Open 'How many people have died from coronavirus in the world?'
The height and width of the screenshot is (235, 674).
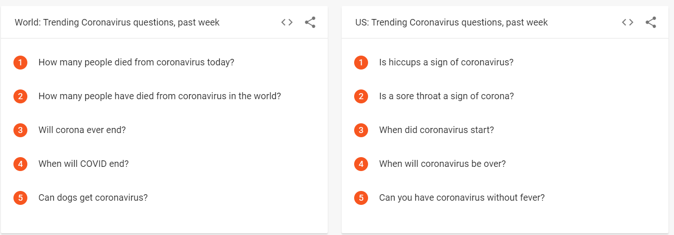pos(159,96)
